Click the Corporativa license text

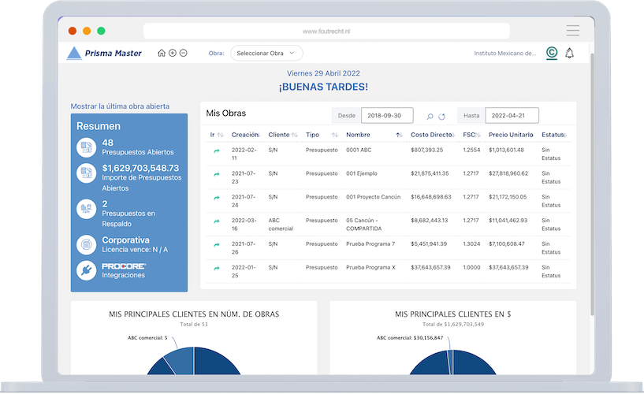point(125,240)
